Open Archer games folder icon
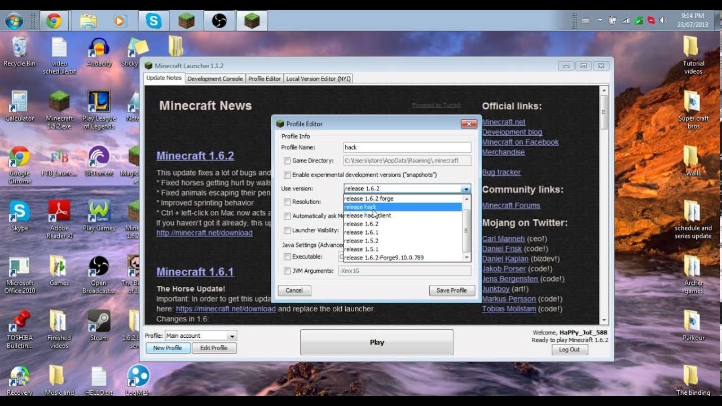This screenshot has height=406, width=722. 693,274
